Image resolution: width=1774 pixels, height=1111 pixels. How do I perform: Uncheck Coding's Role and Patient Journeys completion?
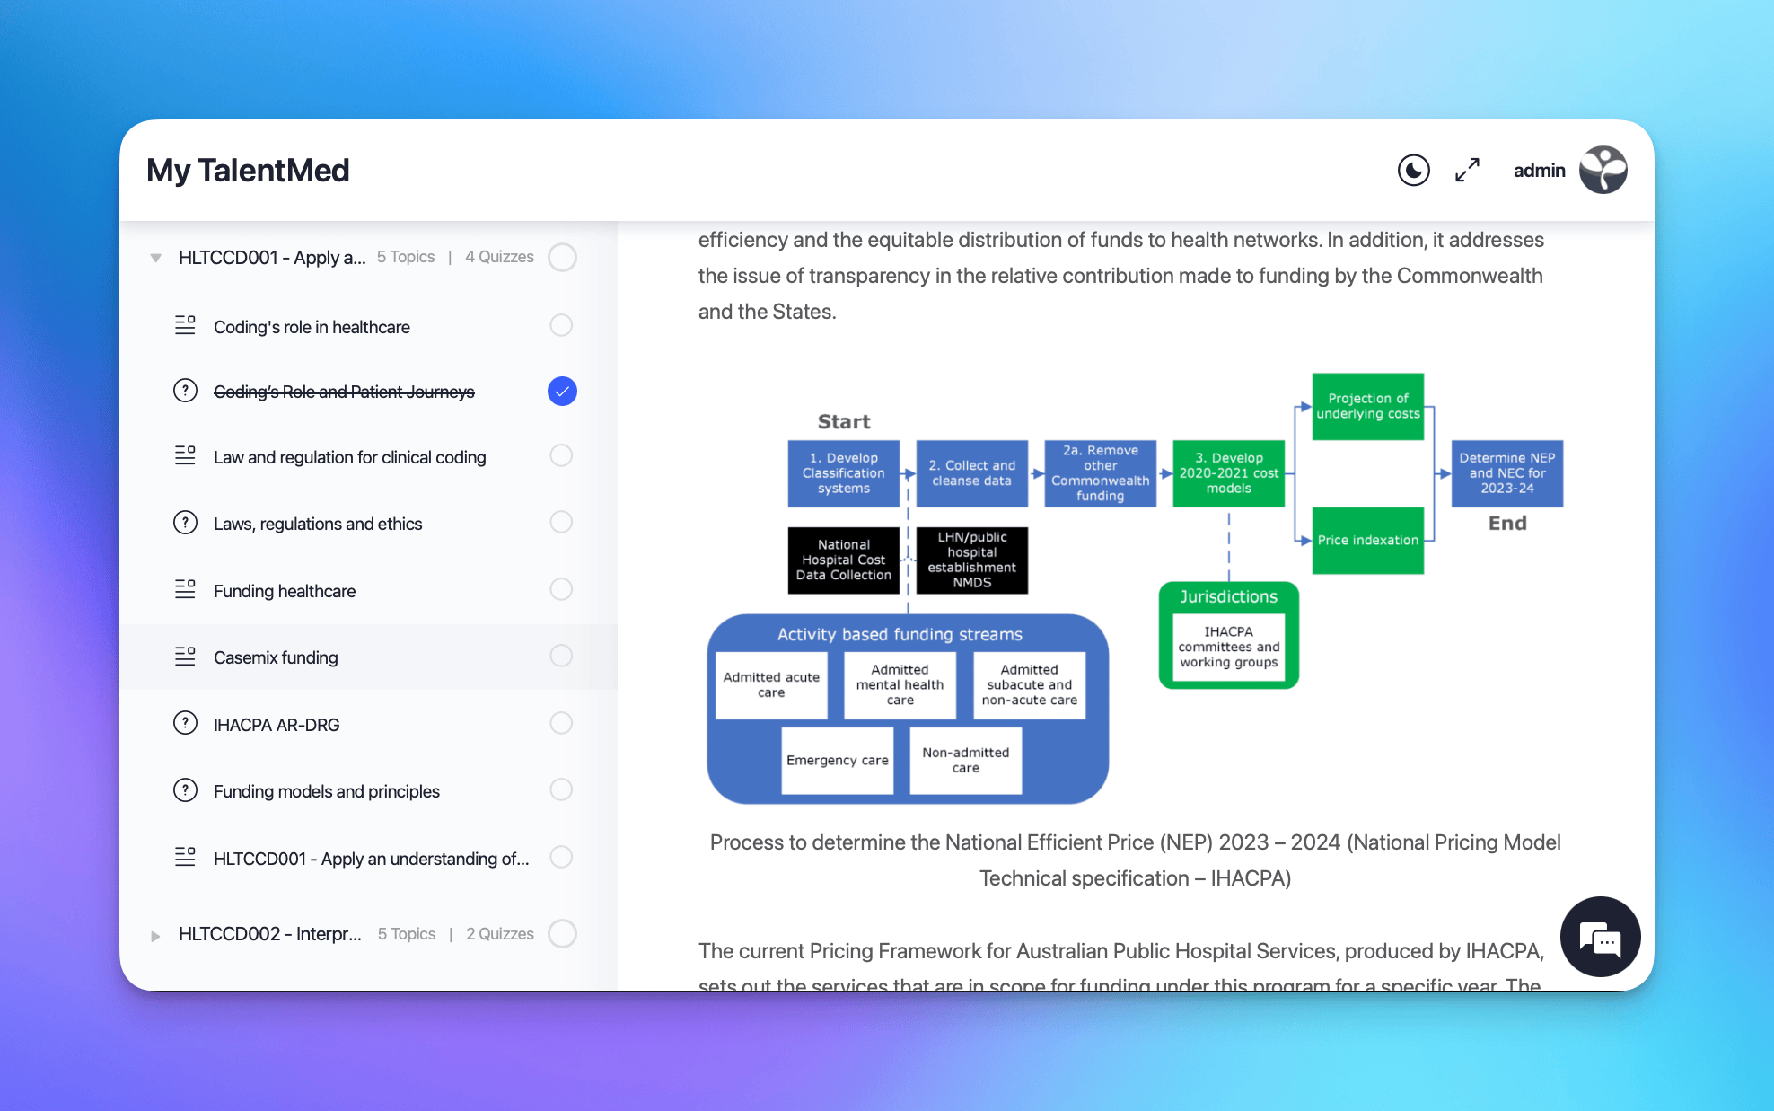click(x=562, y=391)
